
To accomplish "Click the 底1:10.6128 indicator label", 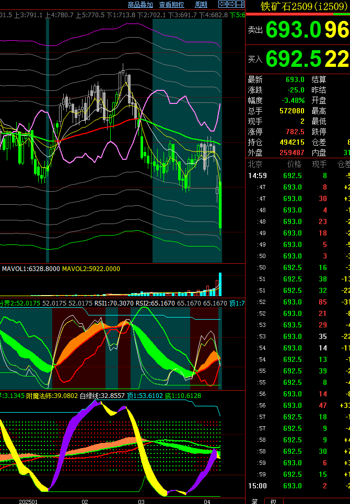I will click(x=183, y=396).
